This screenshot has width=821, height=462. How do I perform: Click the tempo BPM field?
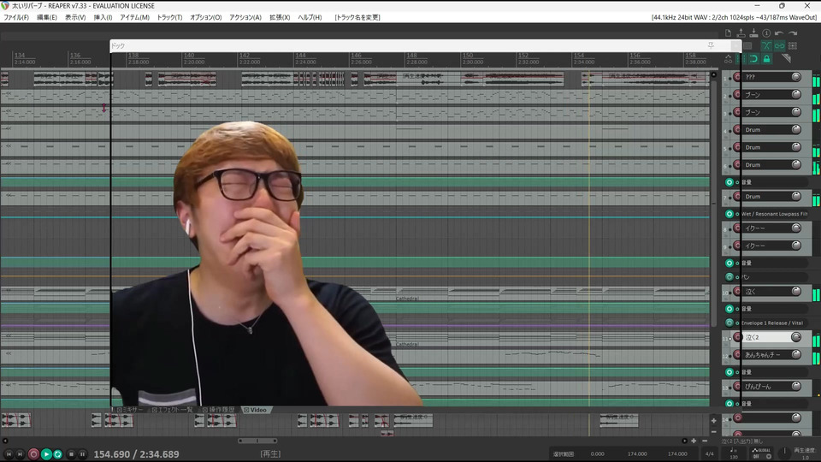coord(733,453)
